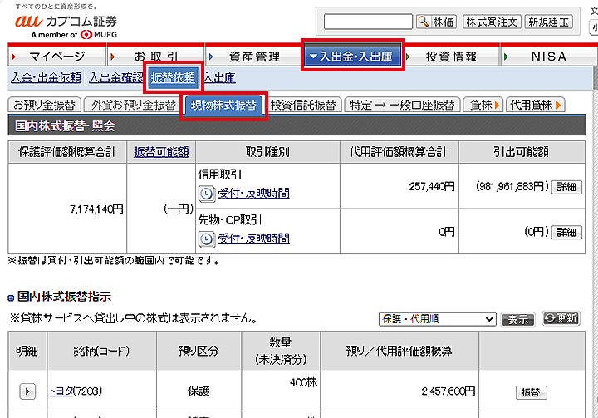The height and width of the screenshot is (418, 598).
Task: Select the 振替依頼 submenu item
Action: (173, 78)
